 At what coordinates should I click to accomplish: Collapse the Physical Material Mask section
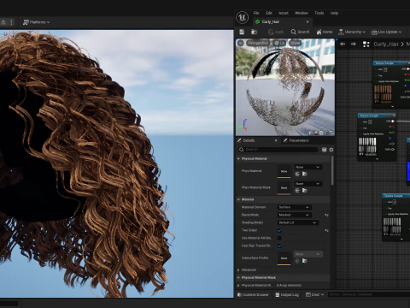(x=238, y=278)
